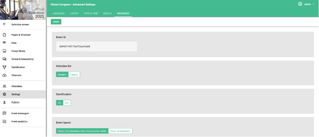
Task: Open the Gamification sidebar label
Action: pyautogui.click(x=18, y=67)
